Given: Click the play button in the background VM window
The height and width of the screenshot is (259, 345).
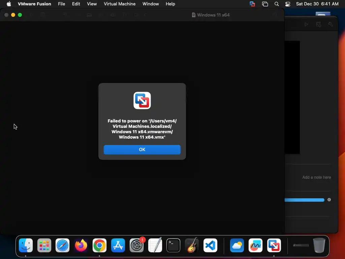Looking at the screenshot, I should click(306, 24).
